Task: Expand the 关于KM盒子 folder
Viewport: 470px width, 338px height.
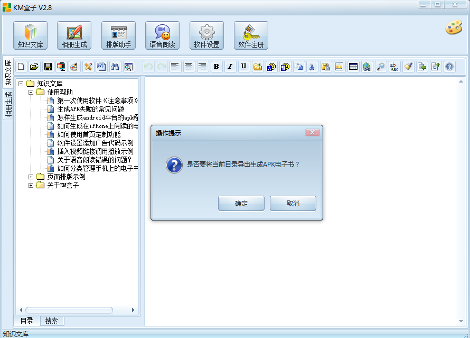Action: click(31, 185)
